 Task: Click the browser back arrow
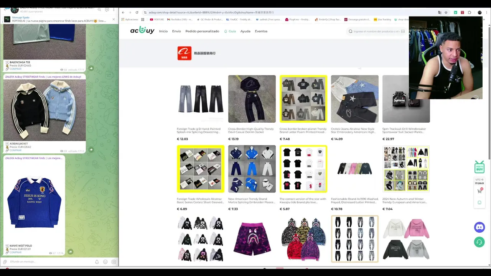coord(123,12)
